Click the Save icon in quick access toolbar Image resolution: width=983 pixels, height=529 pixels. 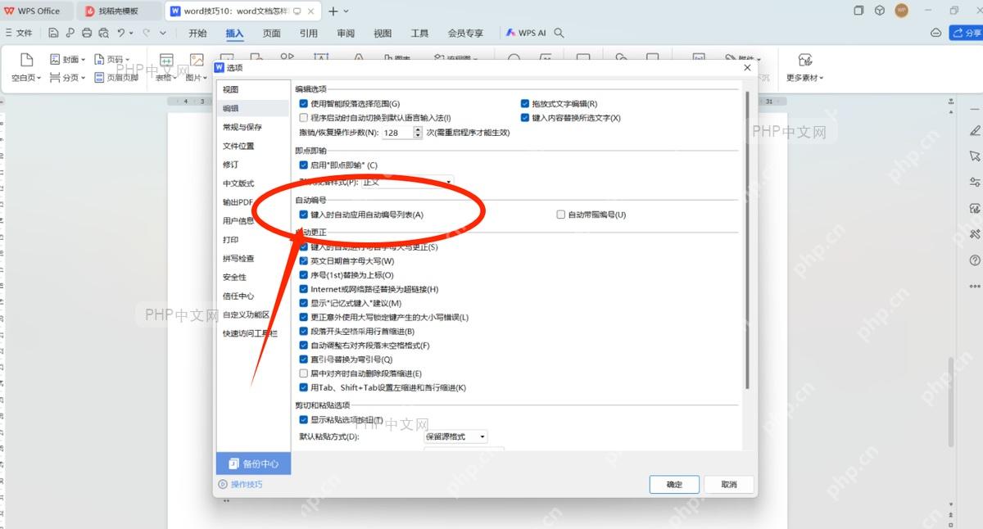coord(53,33)
